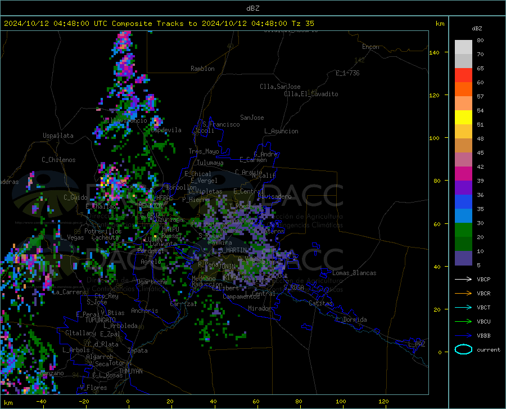Click the 'Carrizal' map label

(x=183, y=304)
